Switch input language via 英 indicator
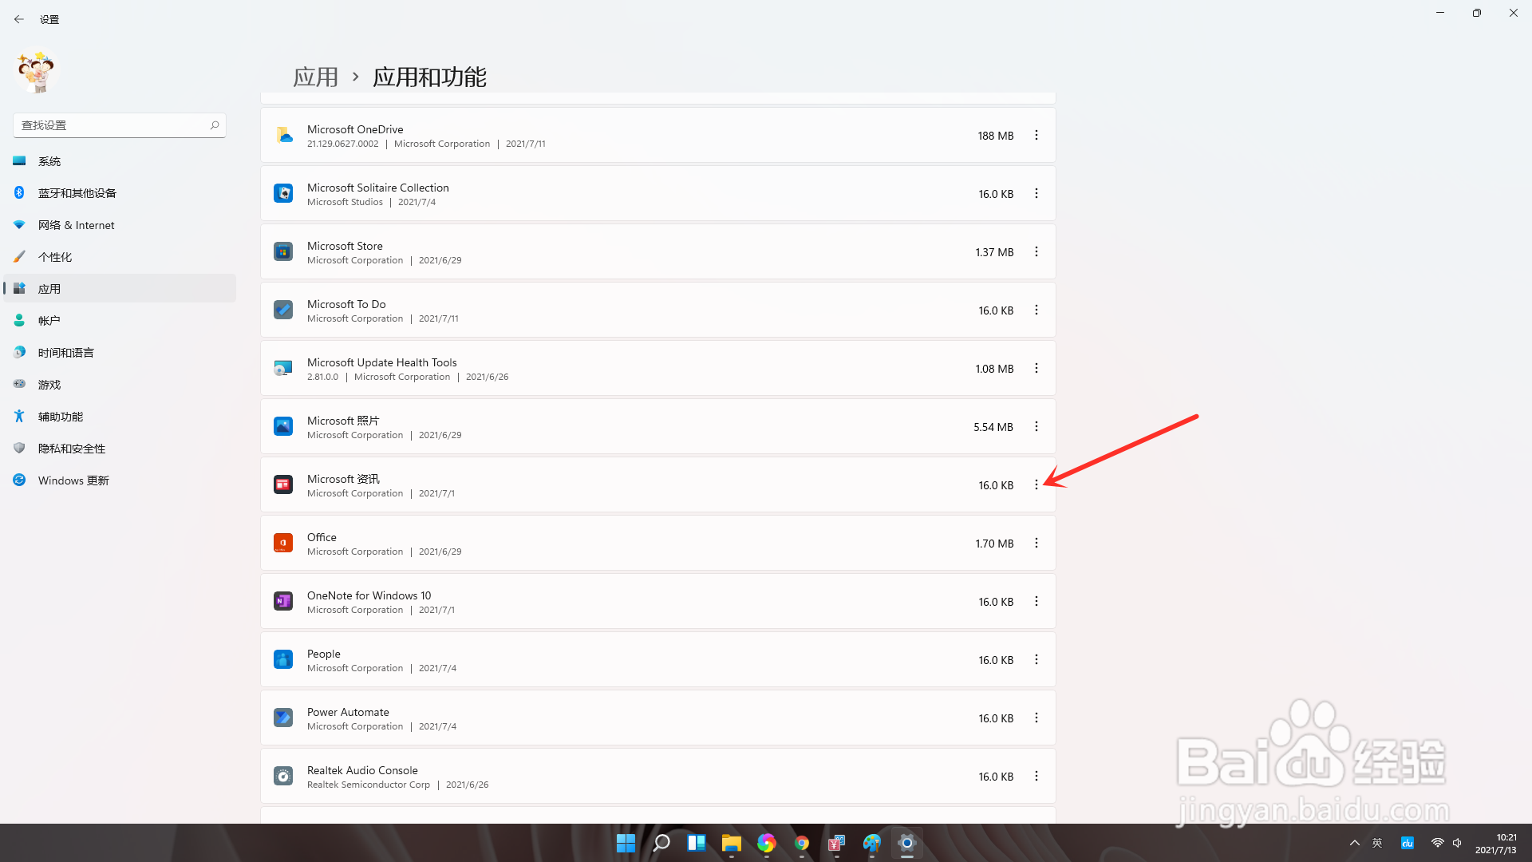The height and width of the screenshot is (862, 1532). pyautogui.click(x=1377, y=843)
